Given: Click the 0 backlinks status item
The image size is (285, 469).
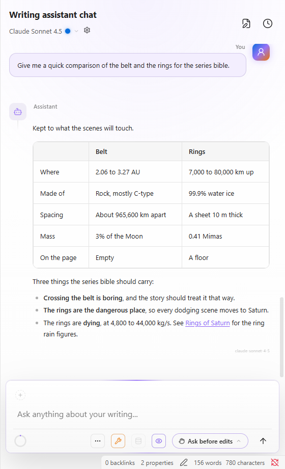Looking at the screenshot, I should [x=120, y=463].
